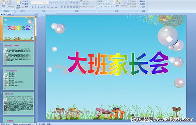Click the Columns icon in the Paragraph group
This screenshot has height=125, width=196.
(77, 7)
